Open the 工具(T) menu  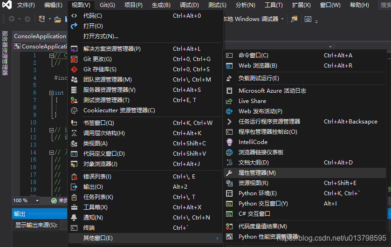click(x=274, y=5)
